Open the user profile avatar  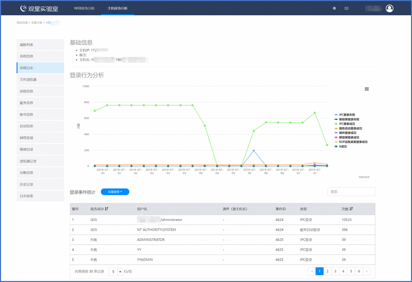pyautogui.click(x=390, y=9)
